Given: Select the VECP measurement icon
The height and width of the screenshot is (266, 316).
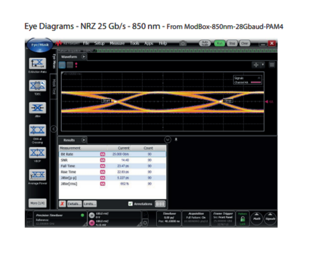Looking at the screenshot, I should click(37, 153).
